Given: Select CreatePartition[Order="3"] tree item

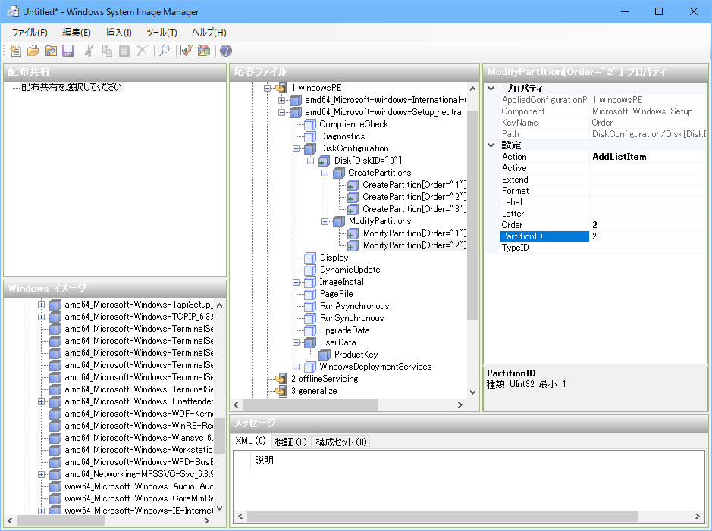Looking at the screenshot, I should [x=414, y=209].
